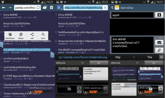Tap the select-all icon in text popup
165x98 pixels.
point(10,36)
